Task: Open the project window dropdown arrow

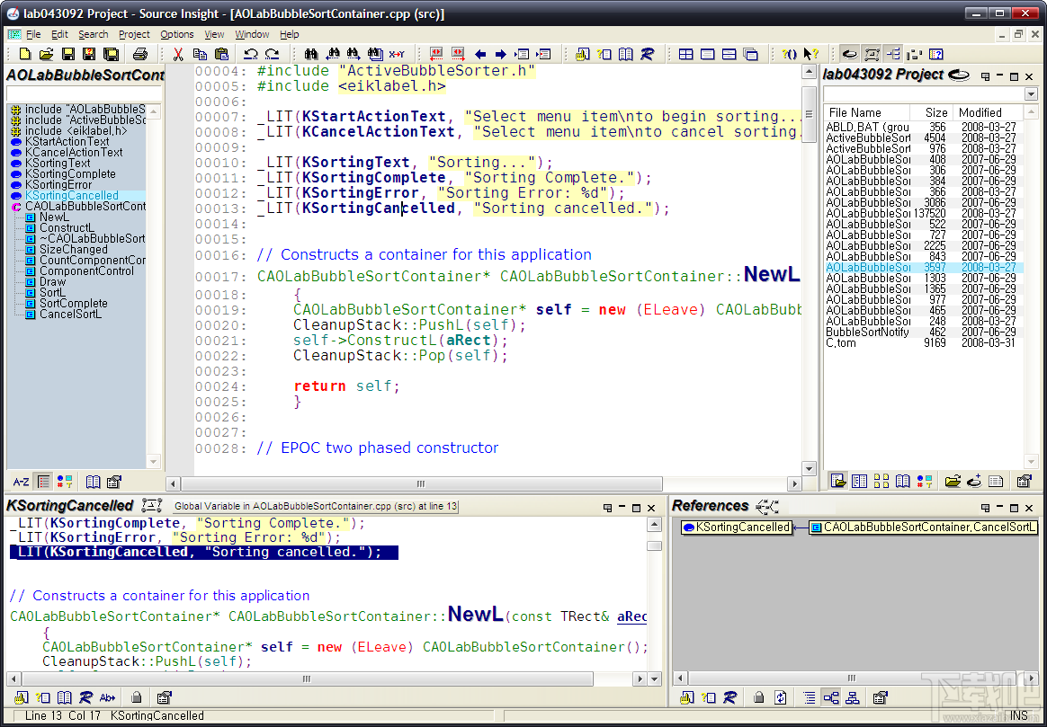Action: (x=1033, y=94)
